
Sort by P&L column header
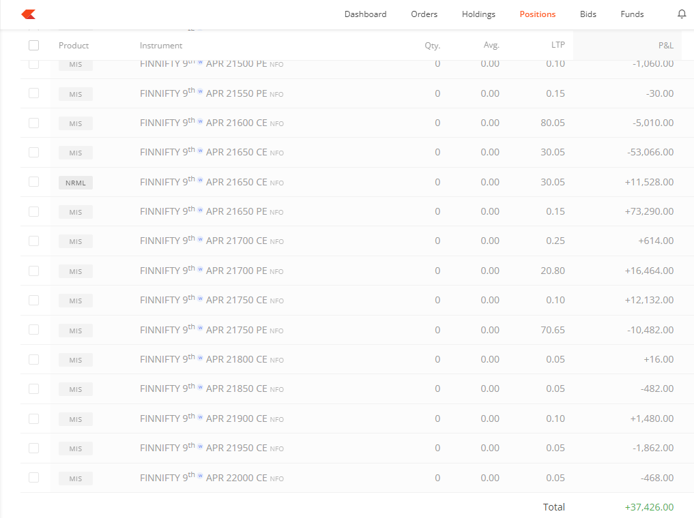665,45
